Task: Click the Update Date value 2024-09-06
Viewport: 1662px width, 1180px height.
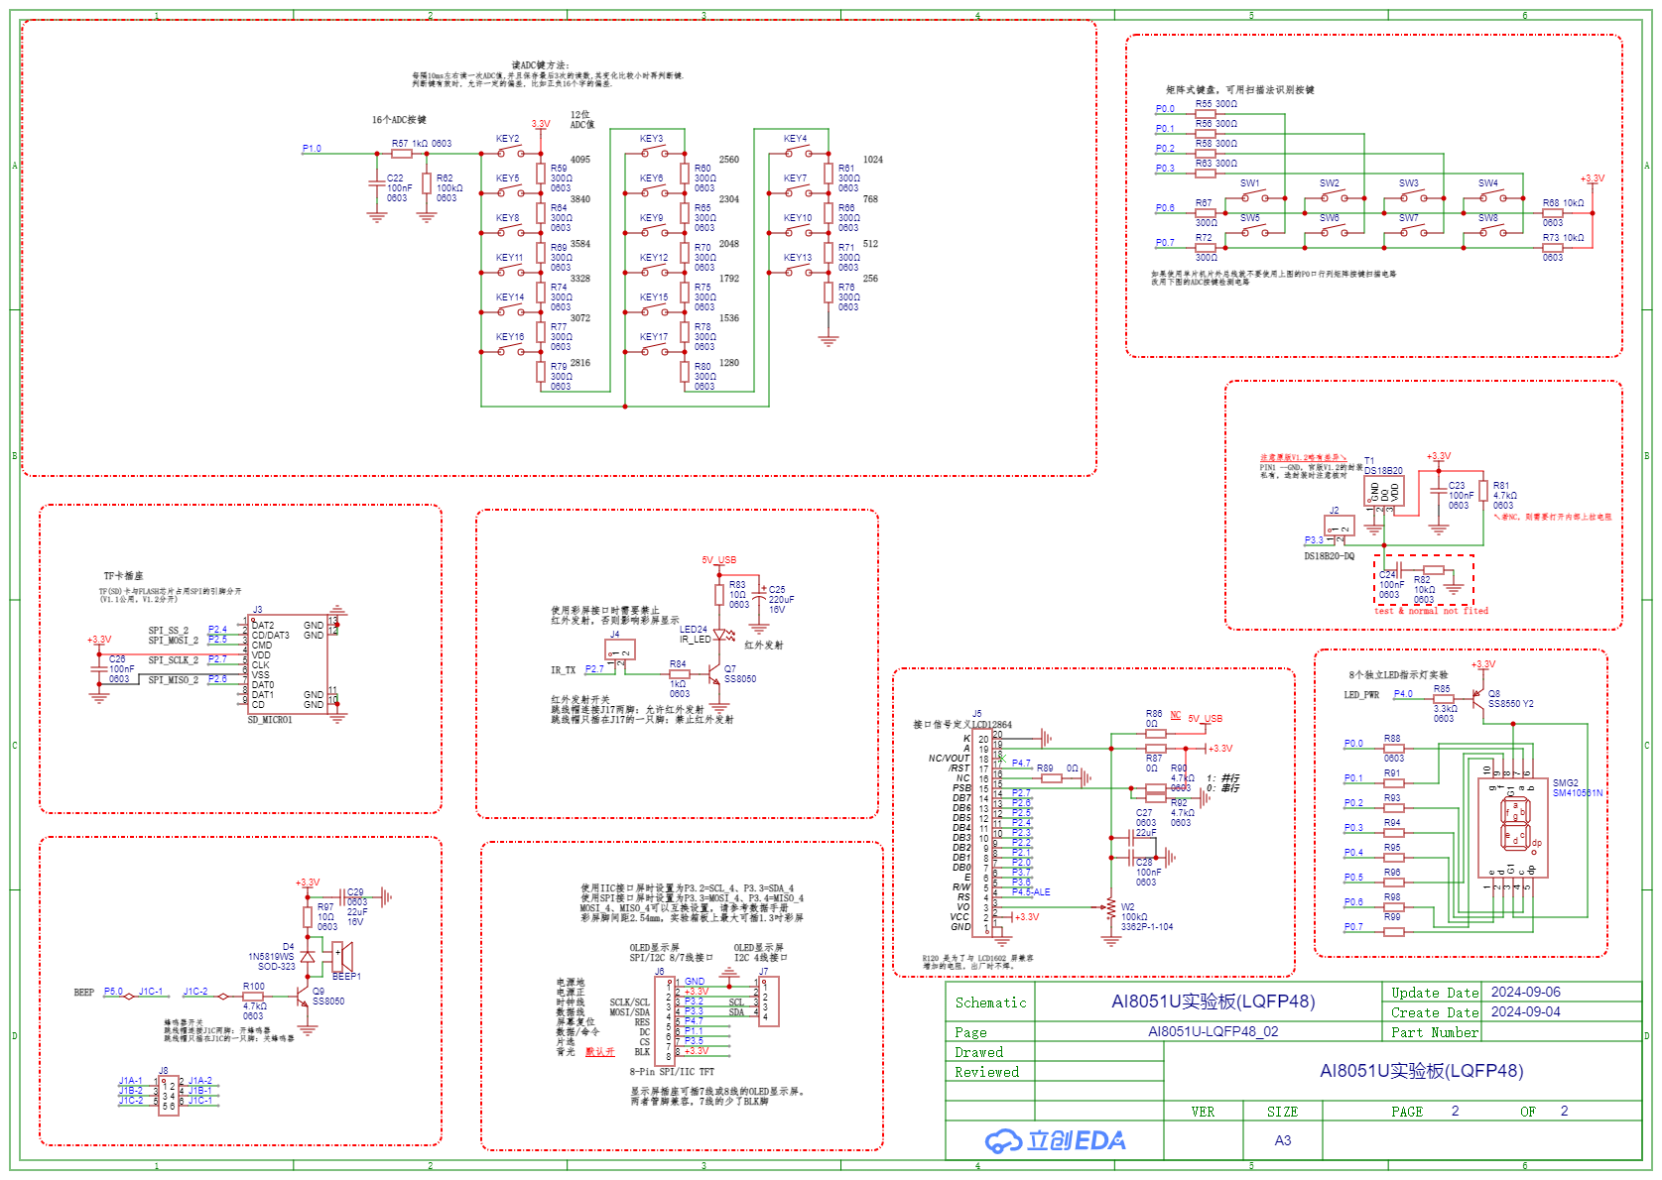Action: coord(1525,992)
